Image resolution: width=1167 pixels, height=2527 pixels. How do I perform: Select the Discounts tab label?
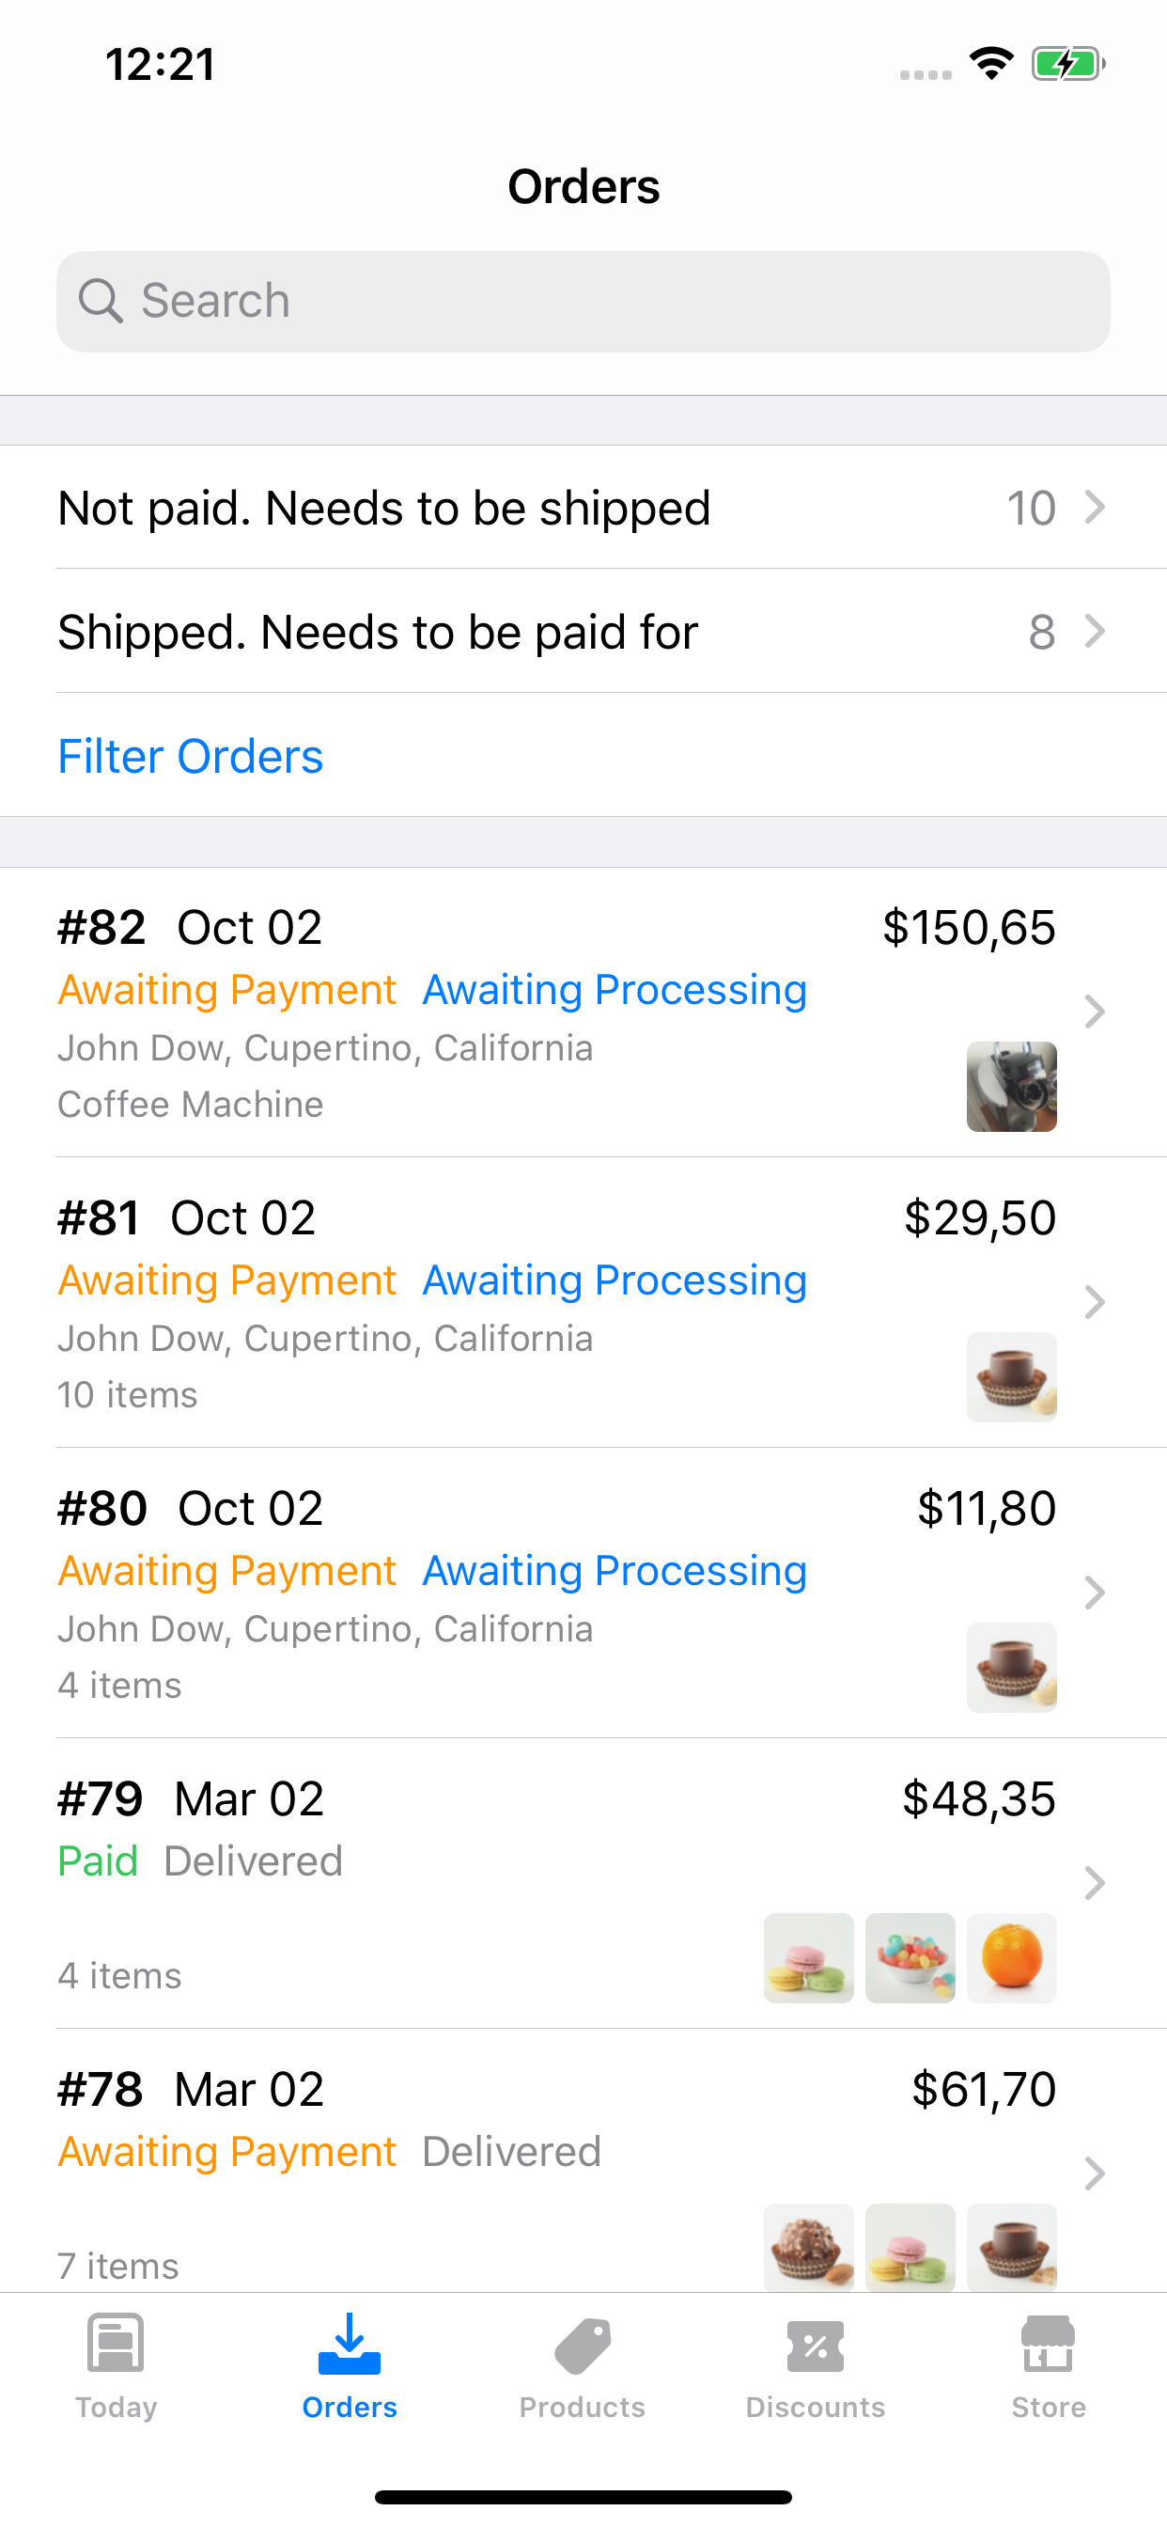pos(815,2408)
